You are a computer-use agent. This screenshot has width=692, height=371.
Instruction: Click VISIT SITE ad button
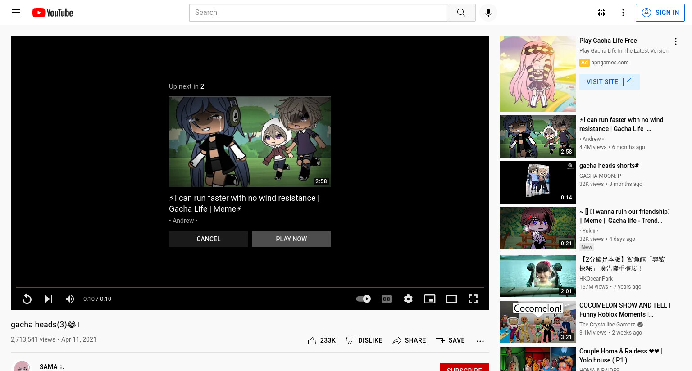point(609,82)
